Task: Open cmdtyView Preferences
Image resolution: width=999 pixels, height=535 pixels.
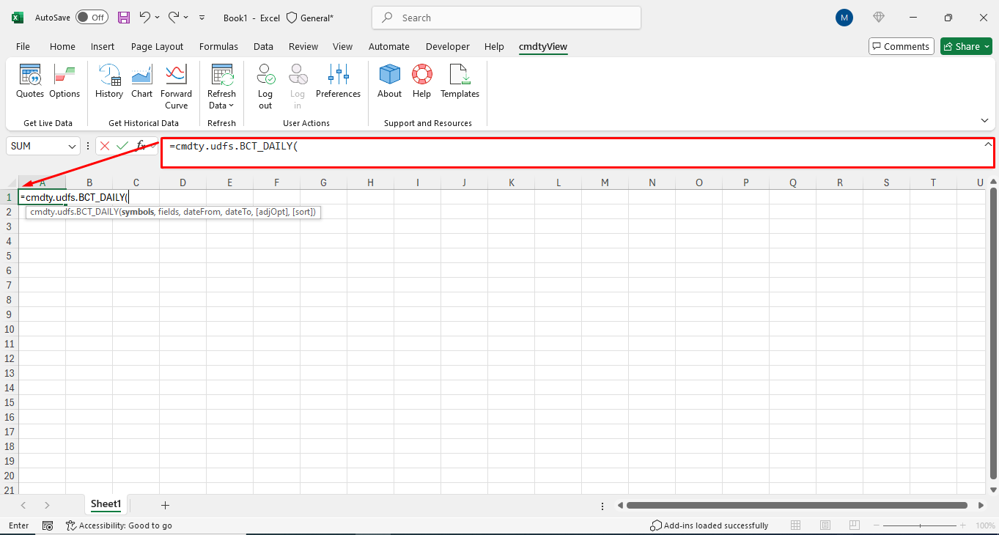Action: [338, 81]
